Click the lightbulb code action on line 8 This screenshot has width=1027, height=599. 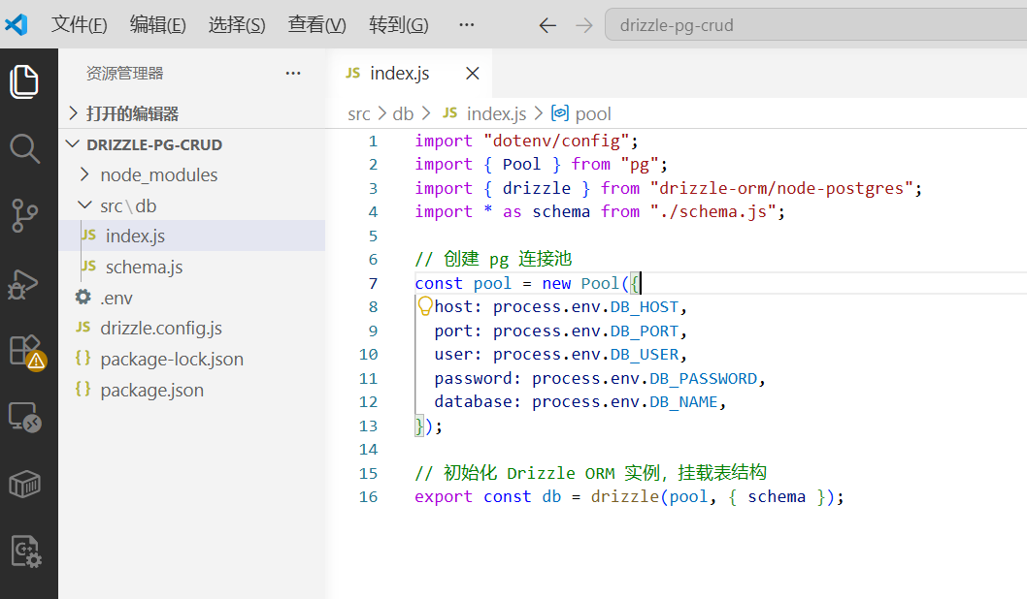pos(425,306)
